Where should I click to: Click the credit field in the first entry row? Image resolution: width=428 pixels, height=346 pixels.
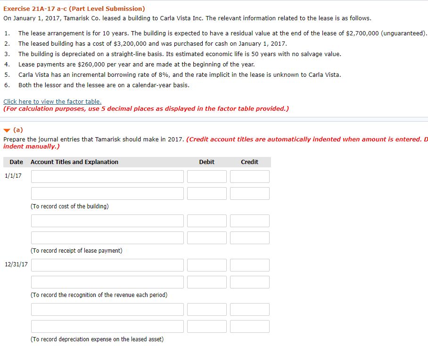[249, 176]
